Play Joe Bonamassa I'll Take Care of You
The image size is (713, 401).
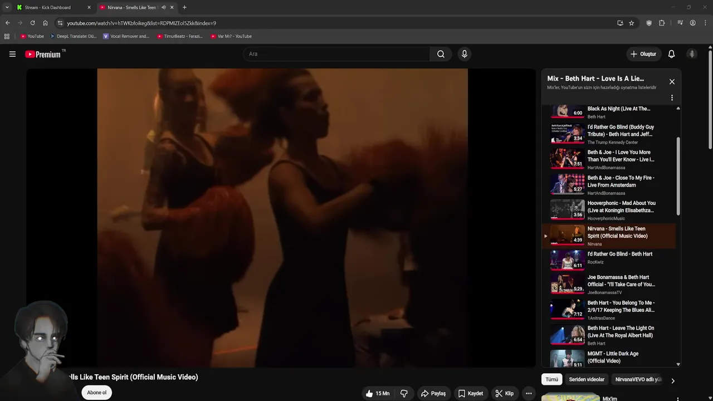(x=609, y=284)
